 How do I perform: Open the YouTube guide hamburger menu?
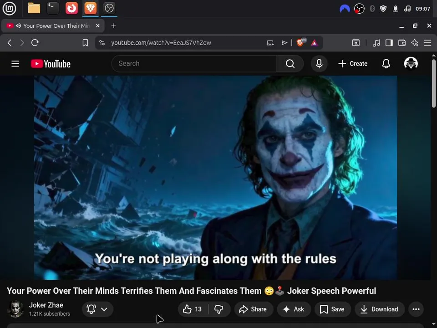coord(15,64)
